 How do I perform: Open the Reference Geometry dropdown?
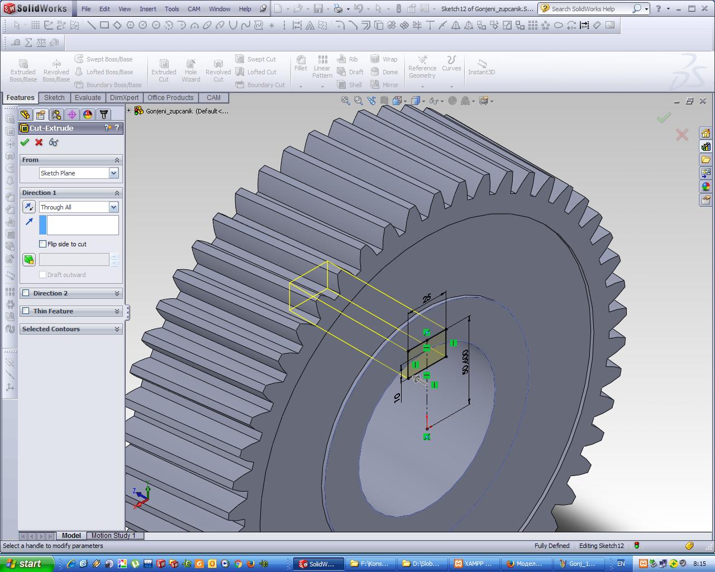point(422,87)
